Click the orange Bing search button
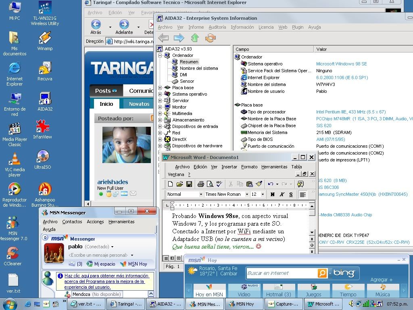Screen dimensions: 413x310 322,273
